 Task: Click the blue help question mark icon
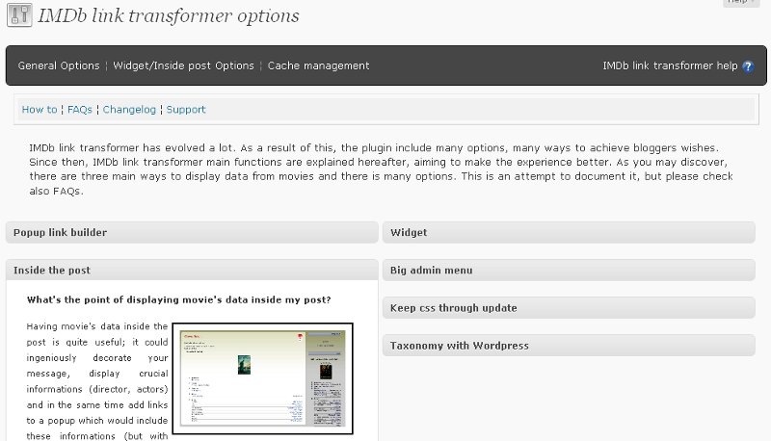(748, 66)
